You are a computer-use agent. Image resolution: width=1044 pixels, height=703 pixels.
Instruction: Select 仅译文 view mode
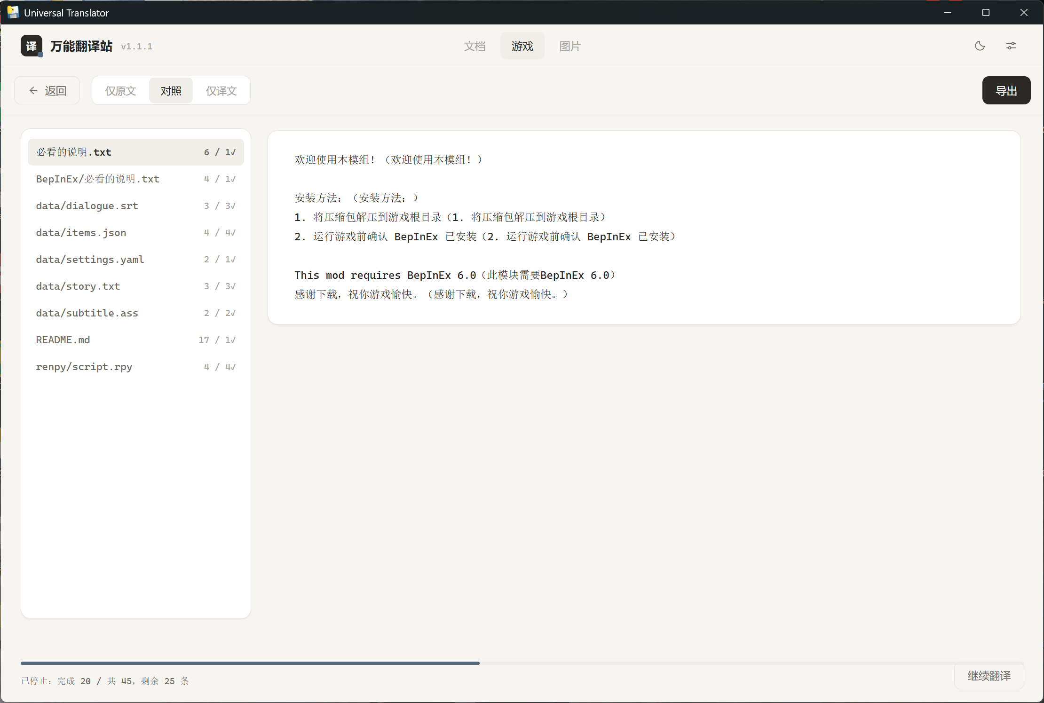[x=221, y=90]
